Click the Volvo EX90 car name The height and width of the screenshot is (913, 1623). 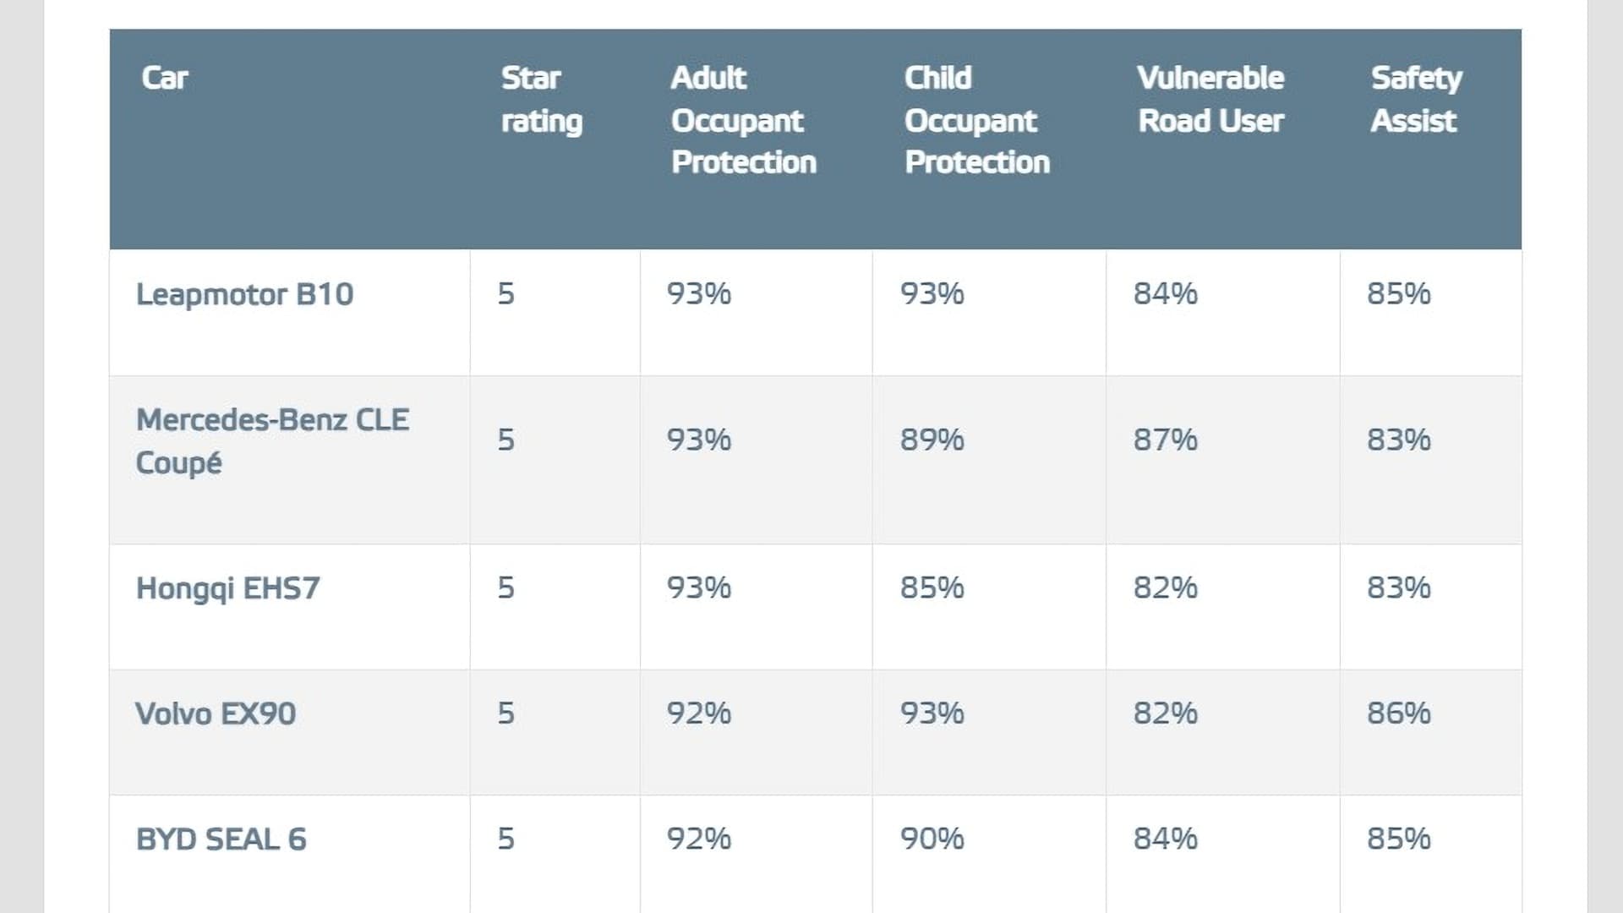216,713
